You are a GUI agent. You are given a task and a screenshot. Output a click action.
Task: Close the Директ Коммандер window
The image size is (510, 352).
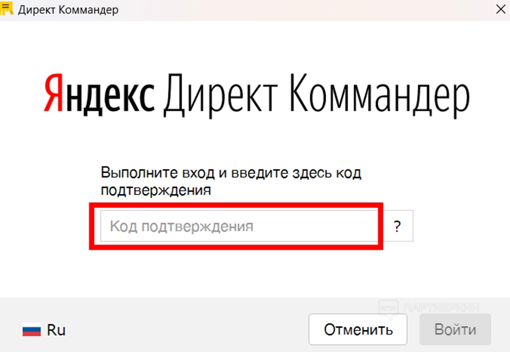[x=501, y=9]
